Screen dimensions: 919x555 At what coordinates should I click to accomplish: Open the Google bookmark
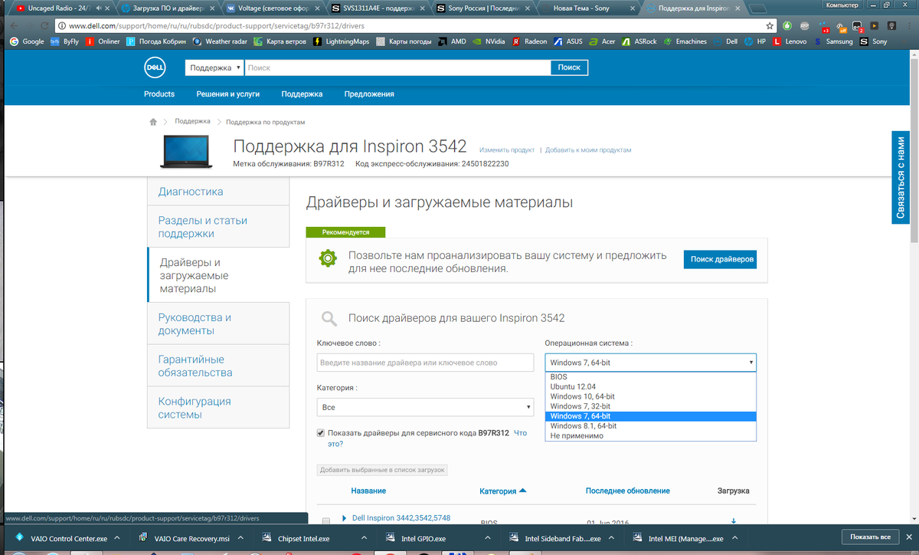[x=28, y=41]
